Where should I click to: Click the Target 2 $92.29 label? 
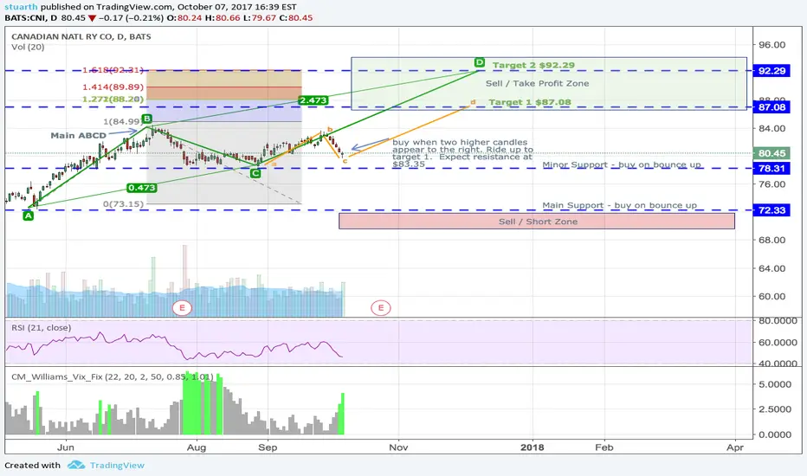pos(533,65)
